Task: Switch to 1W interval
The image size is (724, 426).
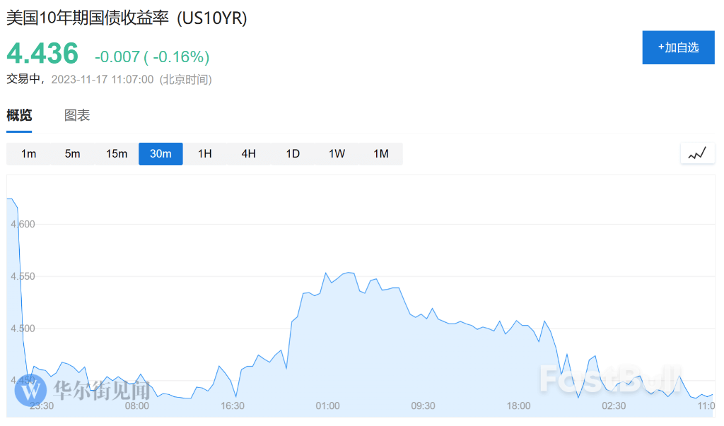Action: click(x=337, y=154)
